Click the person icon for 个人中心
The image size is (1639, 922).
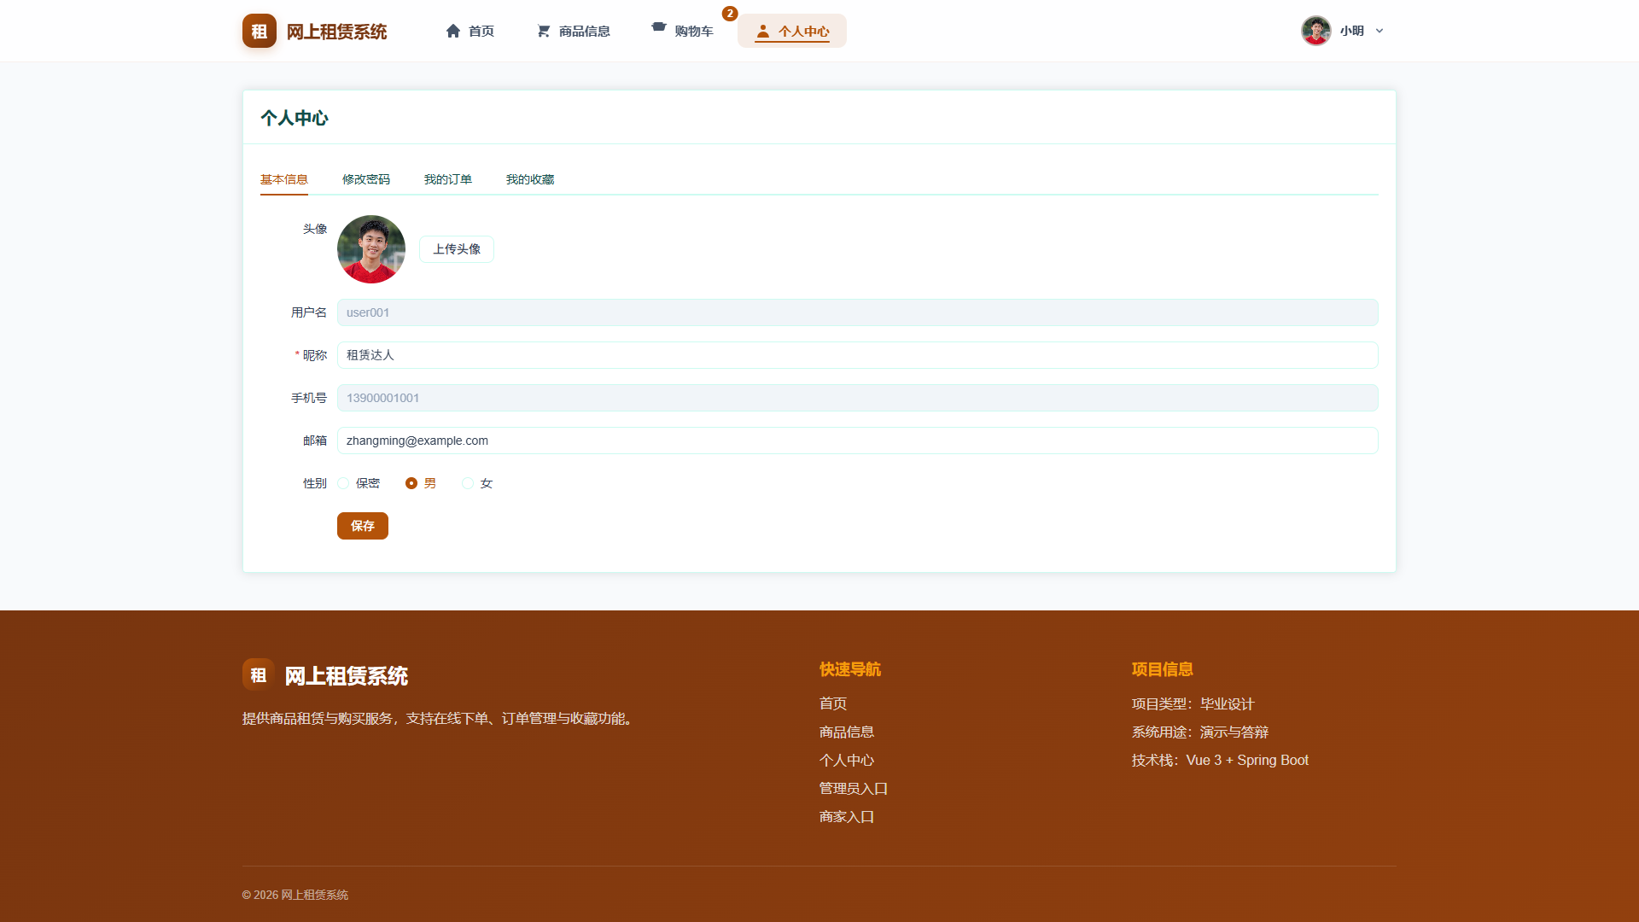762,31
